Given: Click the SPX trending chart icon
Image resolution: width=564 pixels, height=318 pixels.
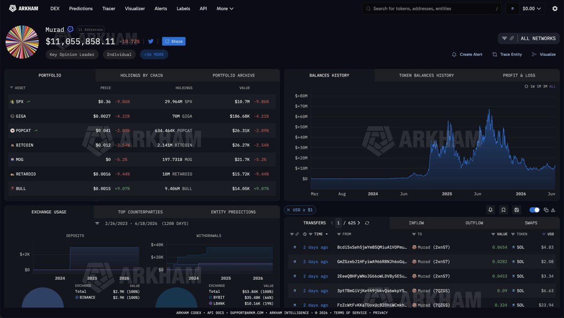Looking at the screenshot, I should pos(28,101).
